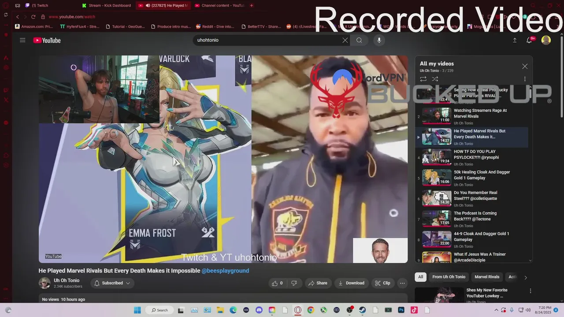Open Uh Oh Tonio channel avatar
Viewport: 564px width, 317px height.
45,283
